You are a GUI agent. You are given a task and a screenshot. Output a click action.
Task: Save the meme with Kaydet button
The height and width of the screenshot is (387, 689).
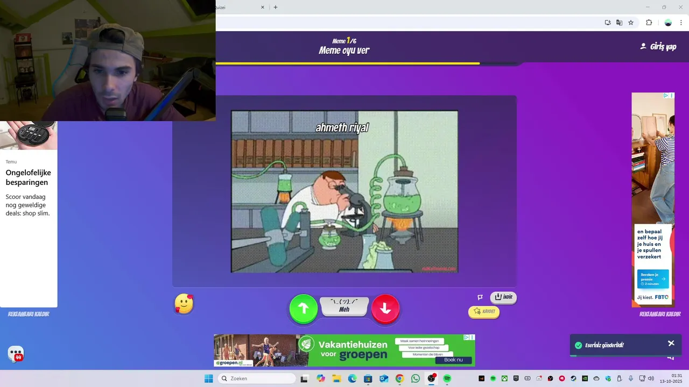[483, 311]
